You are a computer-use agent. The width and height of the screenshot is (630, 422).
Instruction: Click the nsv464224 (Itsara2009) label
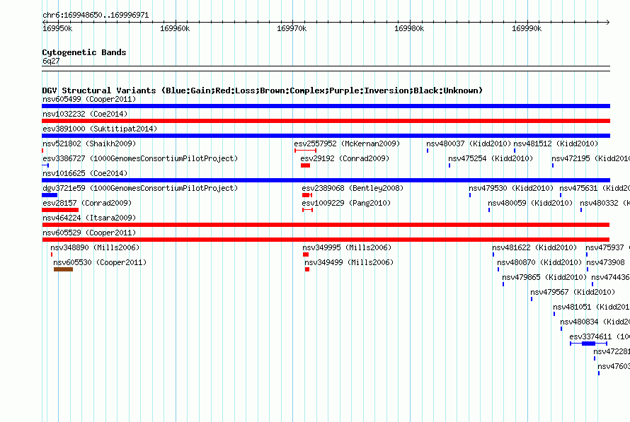(x=89, y=218)
